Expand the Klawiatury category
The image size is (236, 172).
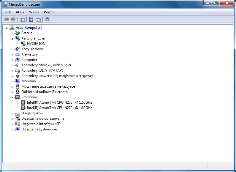[12, 55]
